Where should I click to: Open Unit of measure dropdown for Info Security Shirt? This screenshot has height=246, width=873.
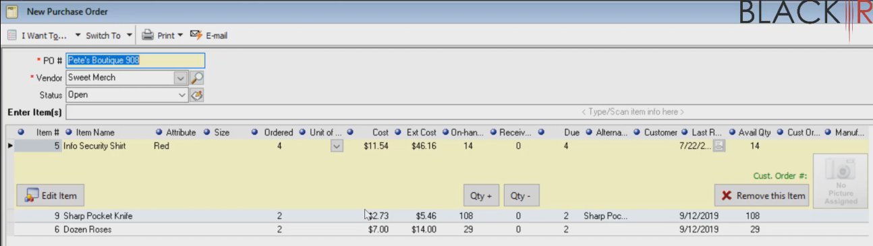(x=337, y=145)
